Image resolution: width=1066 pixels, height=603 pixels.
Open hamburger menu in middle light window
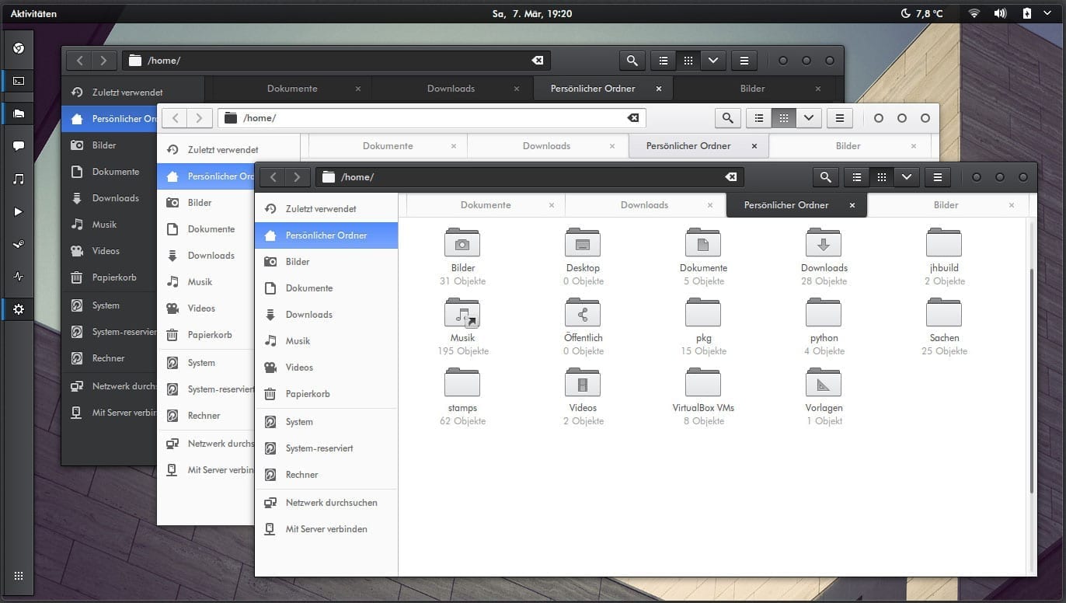tap(840, 118)
